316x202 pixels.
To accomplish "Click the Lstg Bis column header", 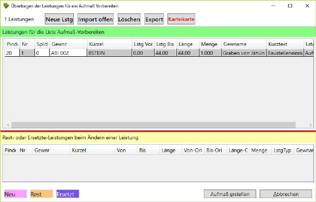I will click(x=164, y=44).
